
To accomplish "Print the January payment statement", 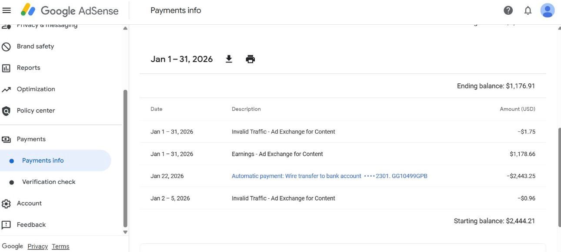I will tap(250, 59).
